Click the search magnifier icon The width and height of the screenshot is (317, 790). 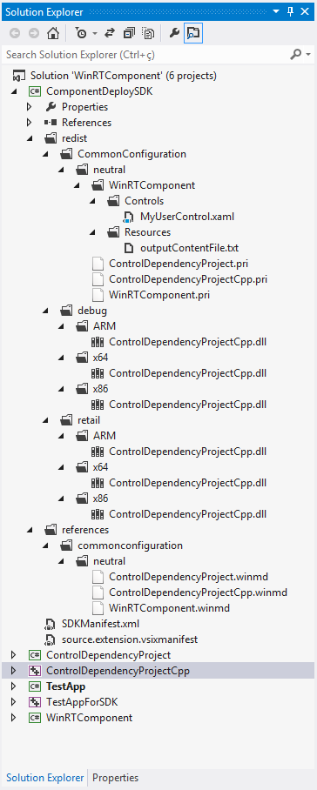click(296, 54)
